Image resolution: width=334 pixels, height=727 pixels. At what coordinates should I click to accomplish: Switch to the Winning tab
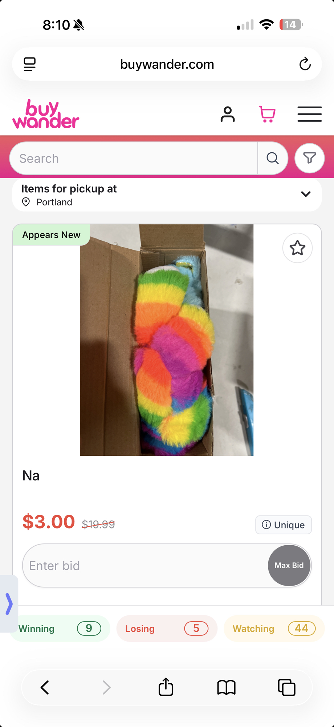pos(60,628)
